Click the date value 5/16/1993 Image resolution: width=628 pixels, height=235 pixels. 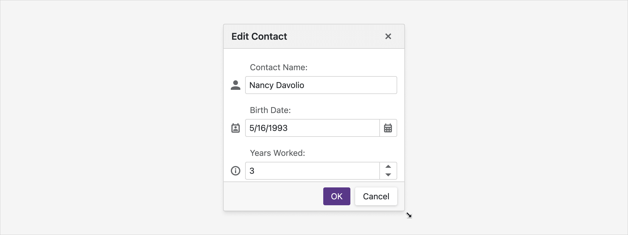coord(268,128)
